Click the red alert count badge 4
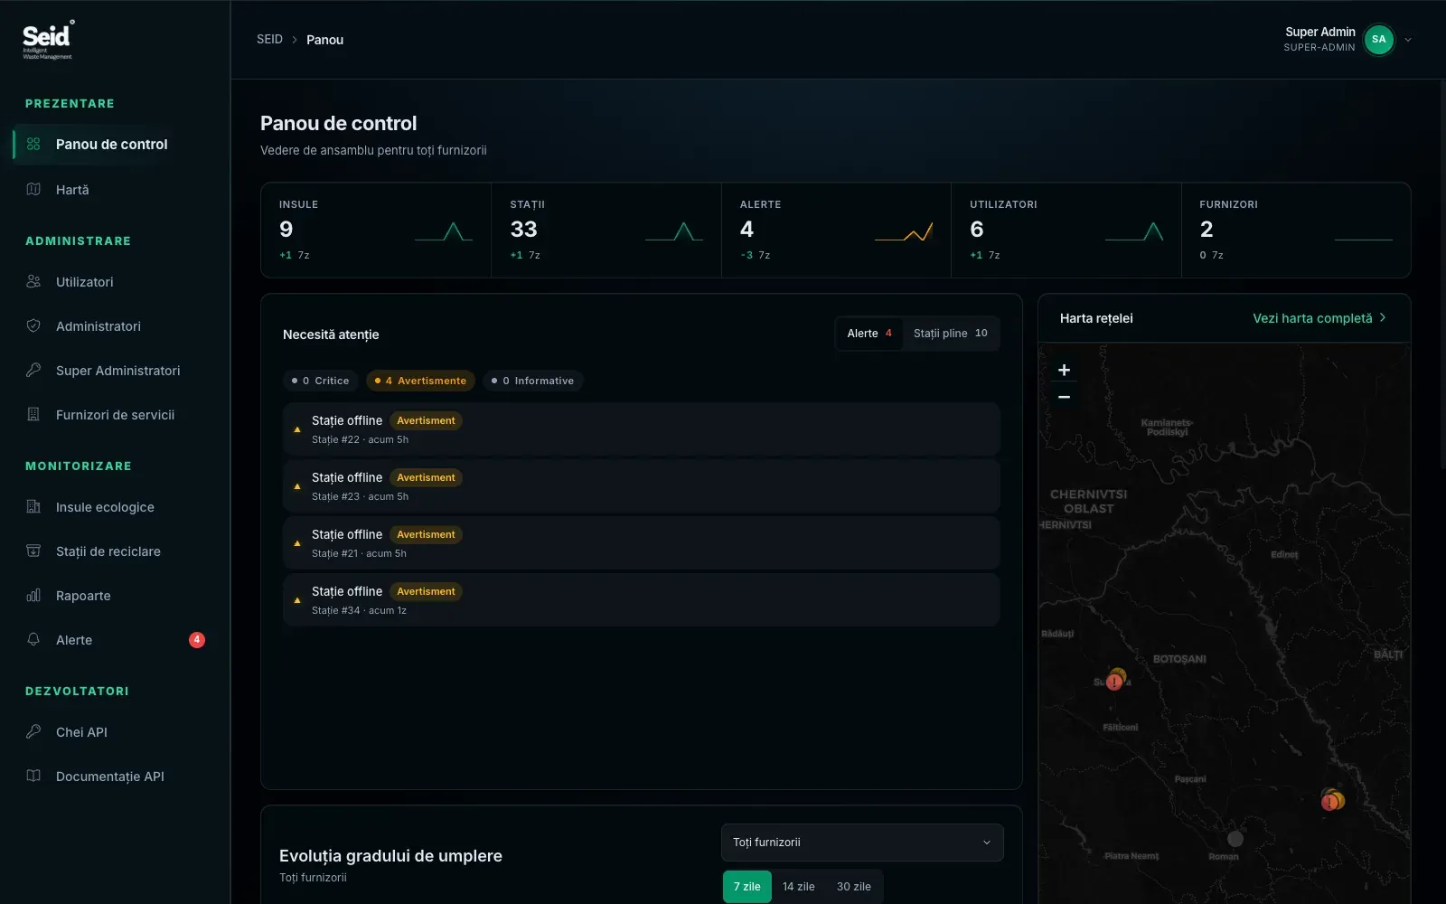The image size is (1446, 904). click(197, 640)
